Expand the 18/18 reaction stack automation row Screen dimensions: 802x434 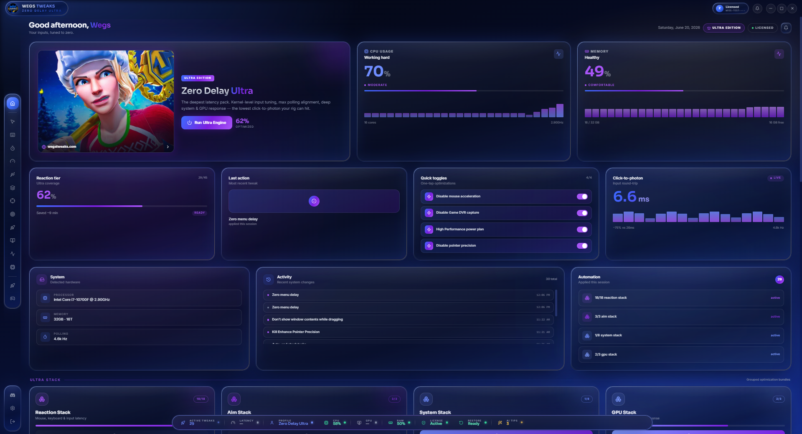click(681, 298)
